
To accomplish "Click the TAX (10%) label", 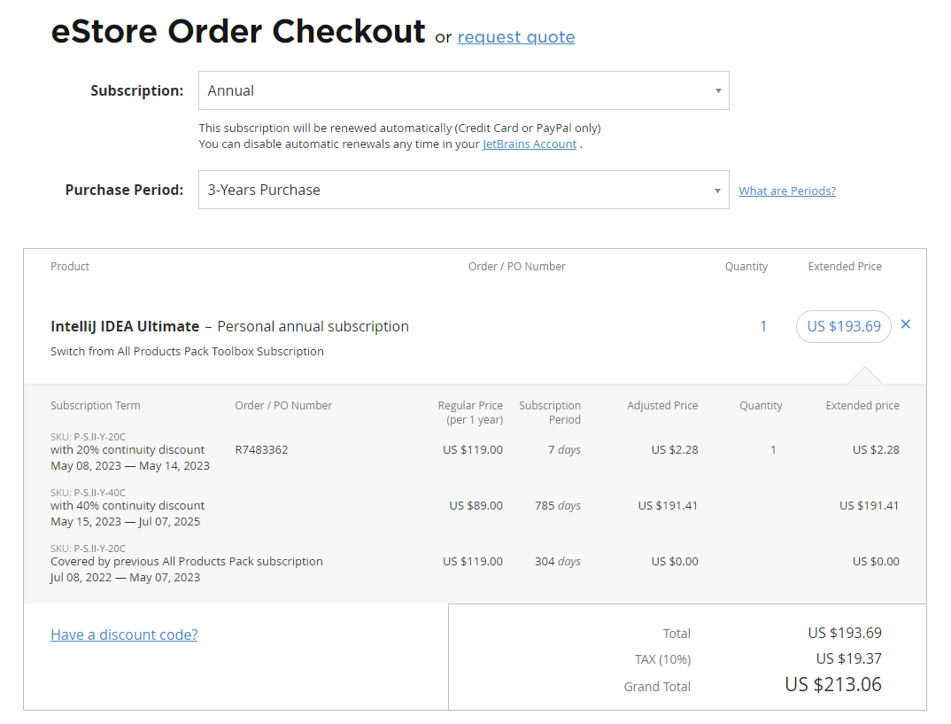I will 662,659.
